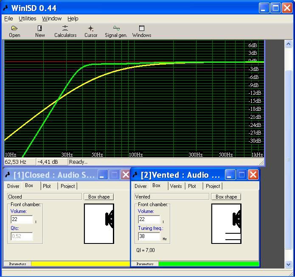Open the Utilities menu
The width and height of the screenshot is (295, 277).
[x=28, y=19]
